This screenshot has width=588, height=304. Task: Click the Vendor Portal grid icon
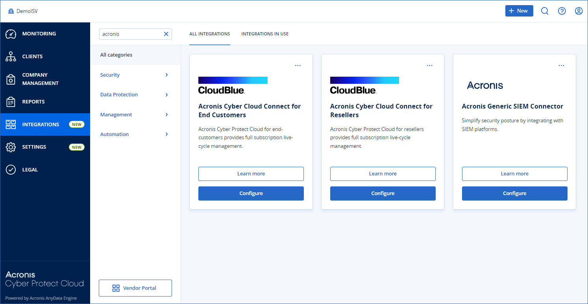(x=116, y=288)
